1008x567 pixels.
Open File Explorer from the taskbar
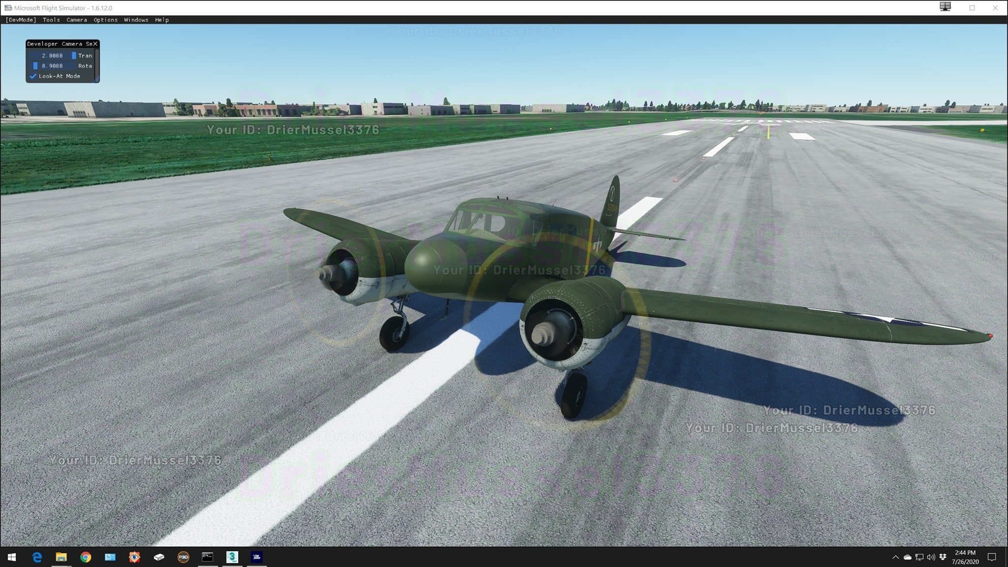coord(61,557)
